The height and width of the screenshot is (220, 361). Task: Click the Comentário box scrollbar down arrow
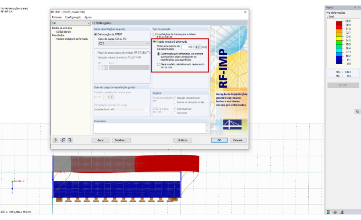(207, 131)
